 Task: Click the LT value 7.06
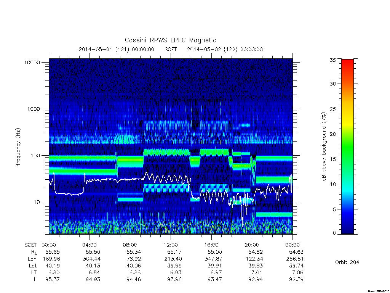pyautogui.click(x=298, y=272)
